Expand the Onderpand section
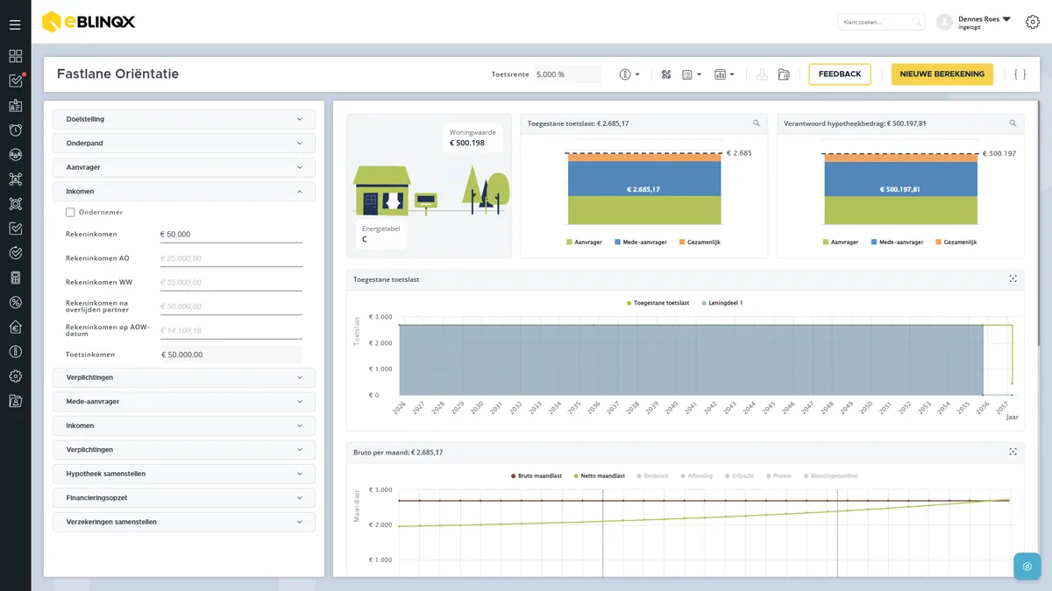 [x=184, y=143]
